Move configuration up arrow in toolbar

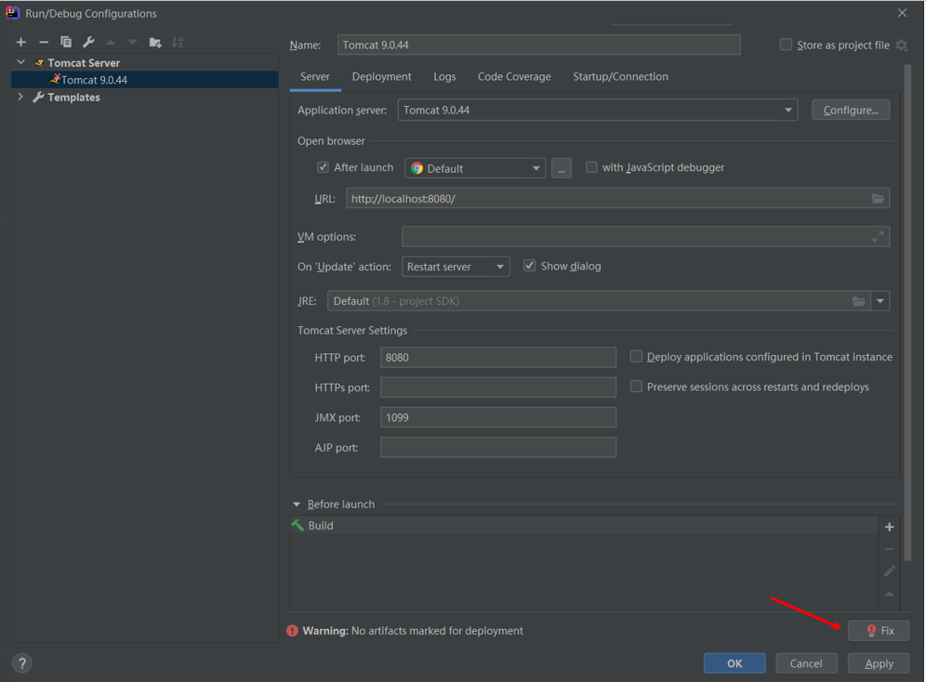(111, 42)
